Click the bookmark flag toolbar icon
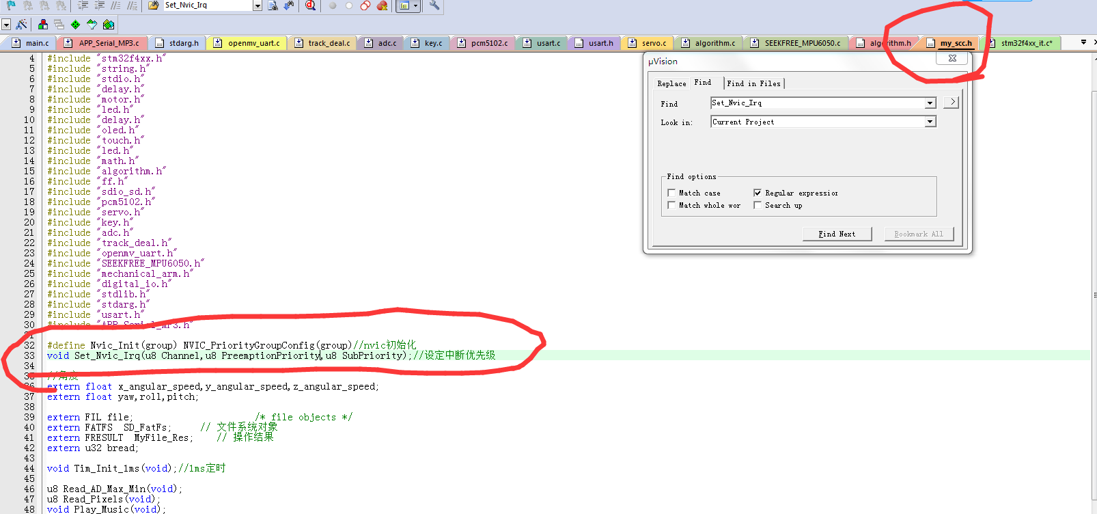The width and height of the screenshot is (1097, 514). [11, 5]
